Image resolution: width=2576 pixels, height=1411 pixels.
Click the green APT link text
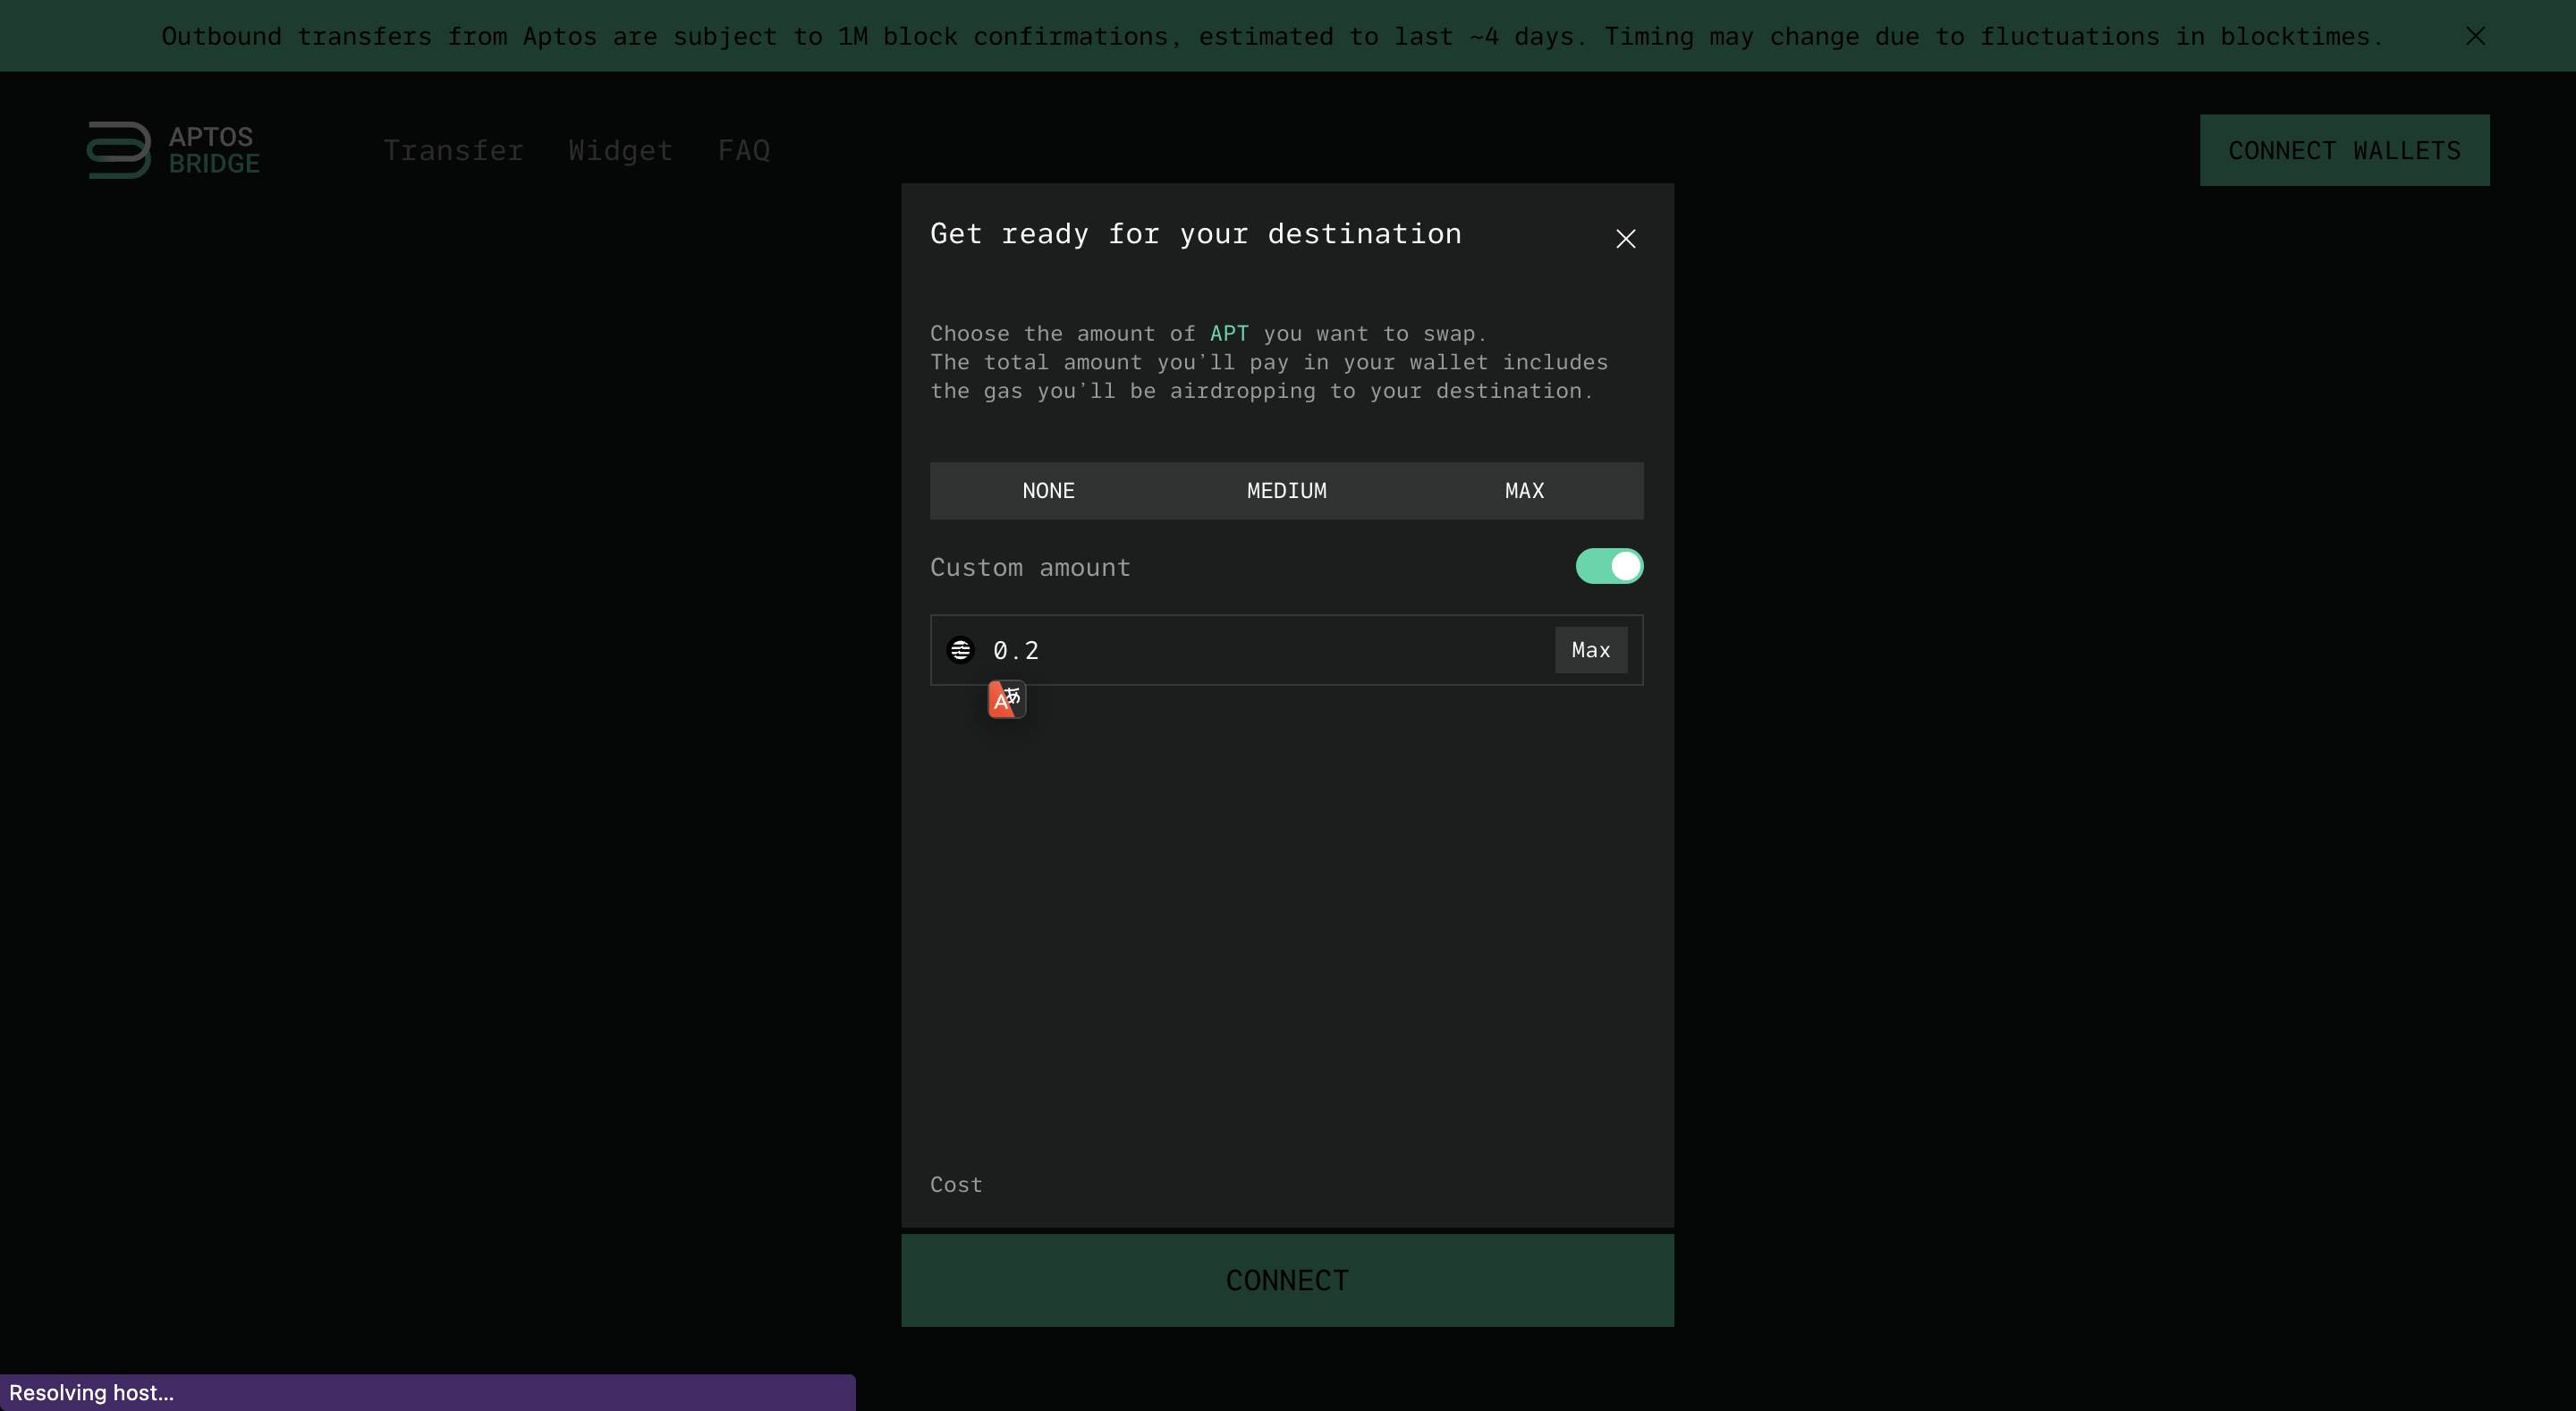1228,333
